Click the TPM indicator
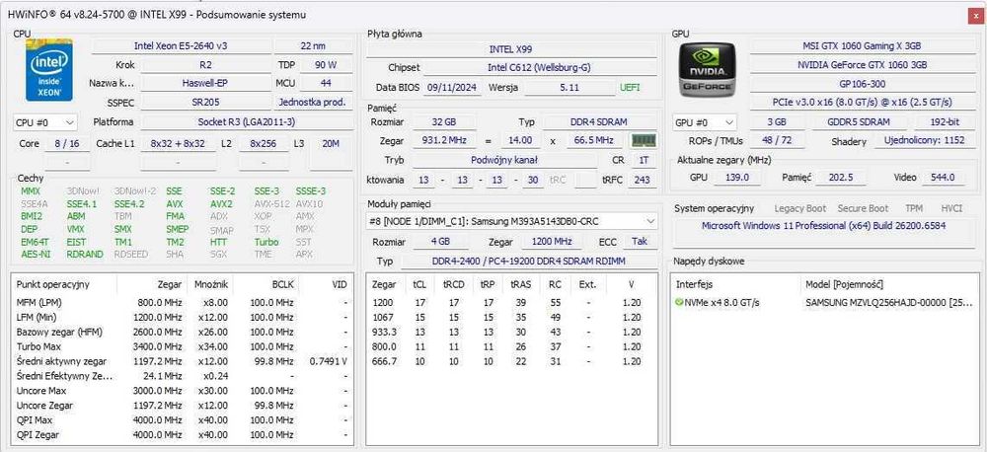Screen dimensions: 987x452 coord(914,208)
